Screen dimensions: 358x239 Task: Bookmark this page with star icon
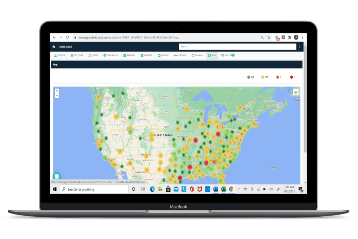coord(269,37)
